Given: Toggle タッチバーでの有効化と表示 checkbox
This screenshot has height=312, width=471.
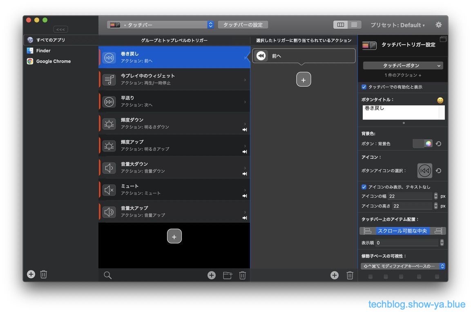Looking at the screenshot, I should 364,87.
